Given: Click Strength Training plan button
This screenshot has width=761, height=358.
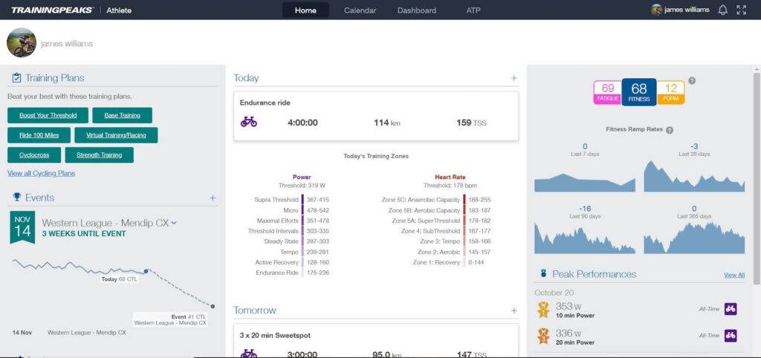Looking at the screenshot, I should [x=99, y=155].
